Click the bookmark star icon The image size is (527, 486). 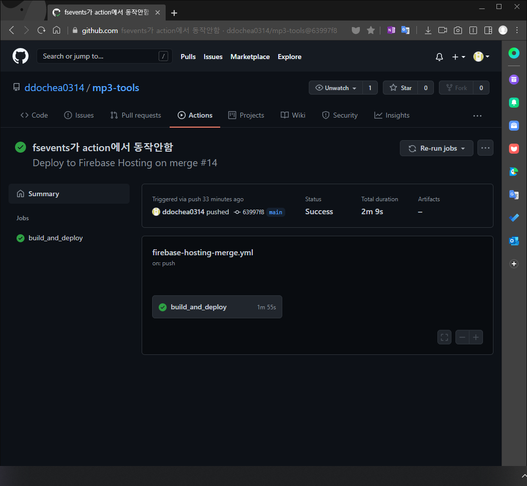pyautogui.click(x=371, y=30)
